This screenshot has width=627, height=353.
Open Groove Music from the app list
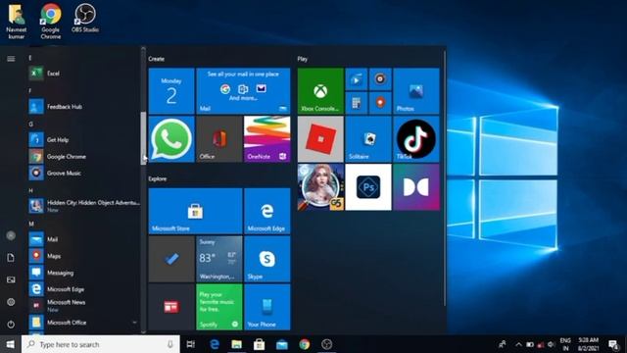pyautogui.click(x=84, y=173)
